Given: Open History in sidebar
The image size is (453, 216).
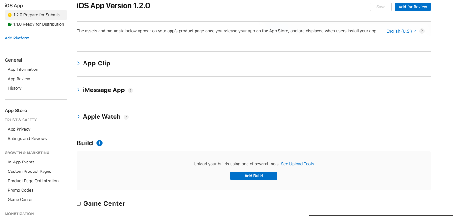Looking at the screenshot, I should pyautogui.click(x=14, y=88).
